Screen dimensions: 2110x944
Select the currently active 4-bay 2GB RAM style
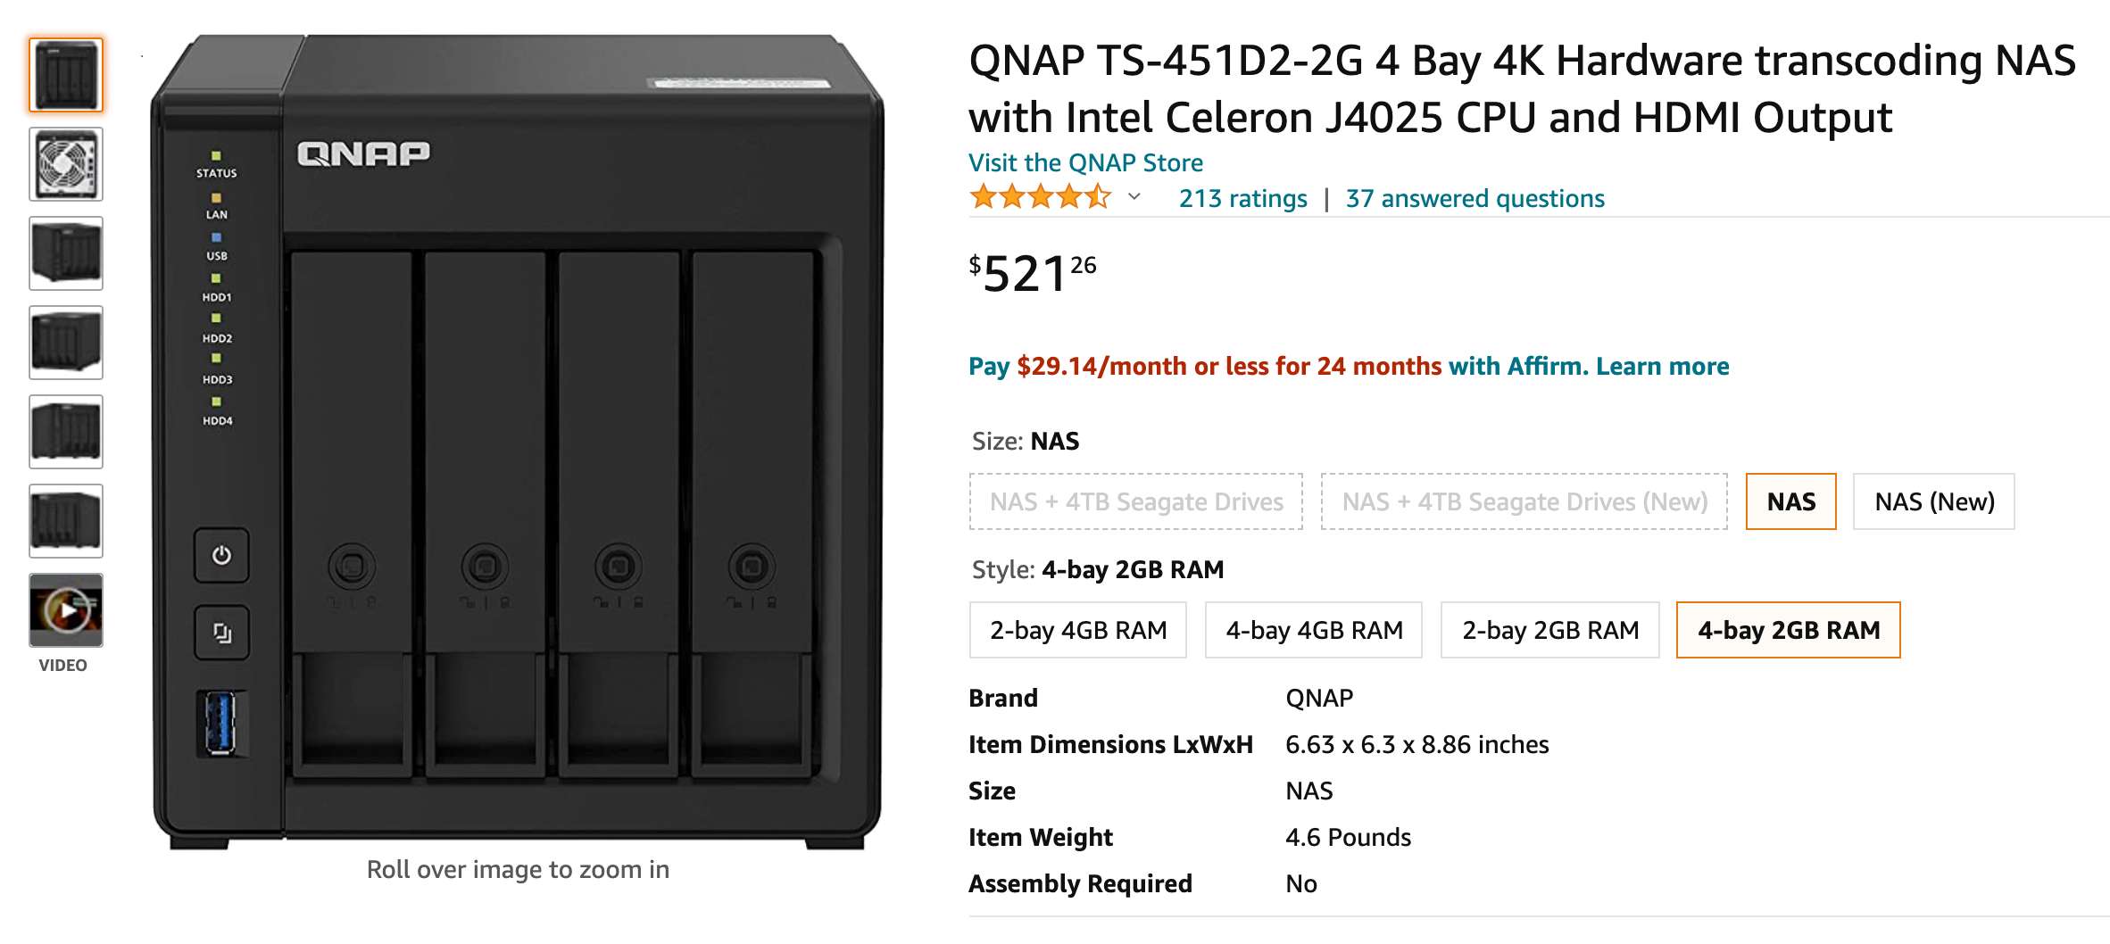[1788, 630]
